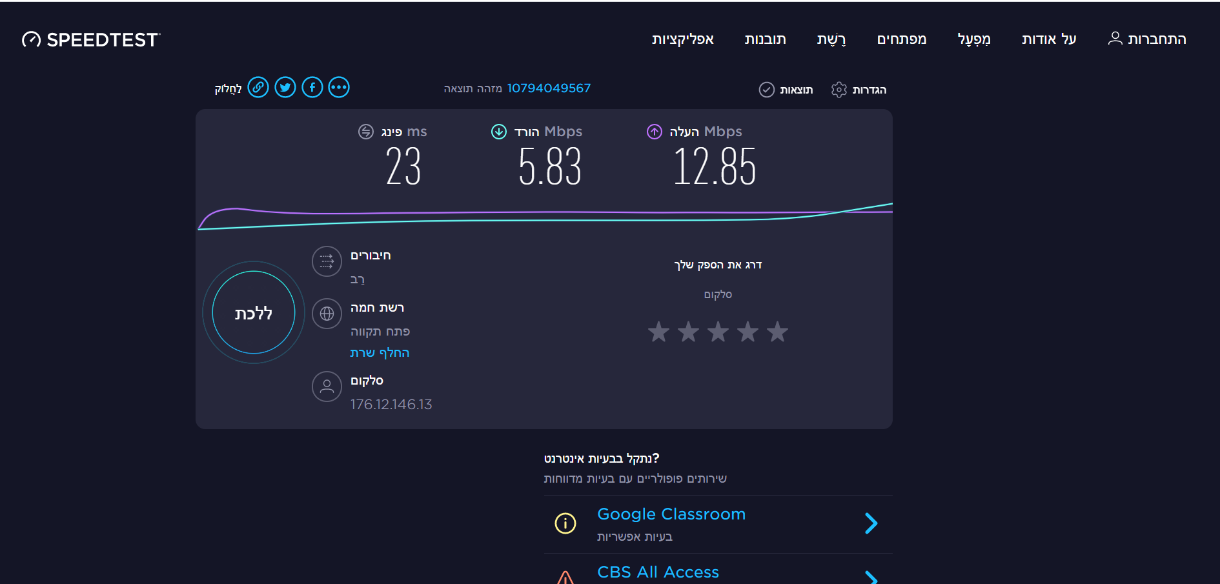Open הגדרות settings link
Screen dimensions: 1220x584
(869, 90)
